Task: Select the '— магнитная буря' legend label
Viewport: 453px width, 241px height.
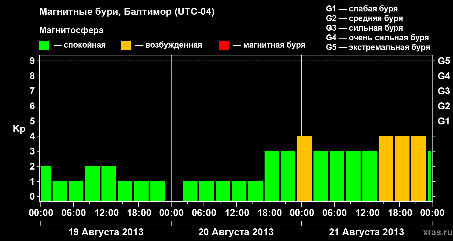Action: (269, 45)
